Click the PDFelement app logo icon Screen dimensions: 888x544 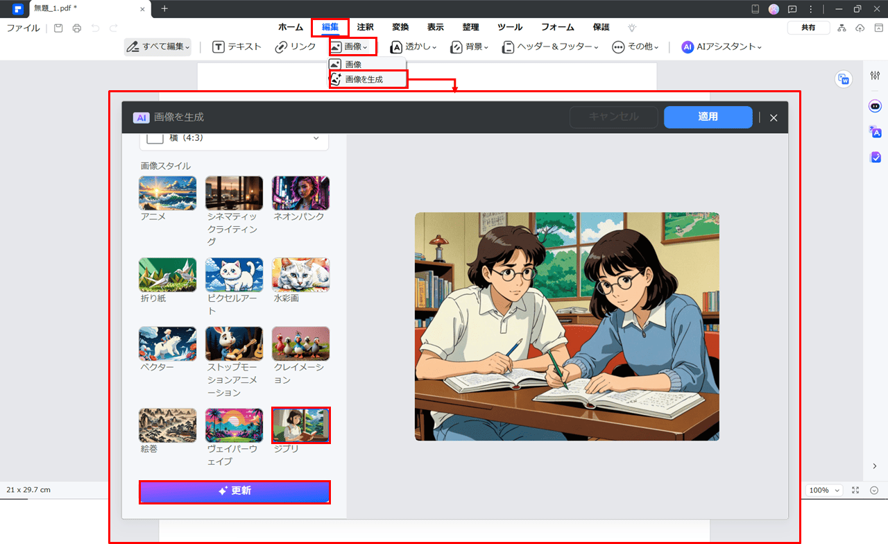coord(17,9)
